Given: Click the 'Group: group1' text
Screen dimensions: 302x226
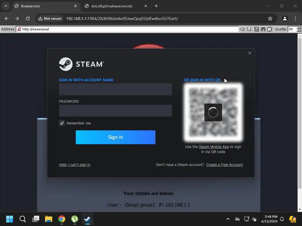Looking at the screenshot, I should (140, 205).
